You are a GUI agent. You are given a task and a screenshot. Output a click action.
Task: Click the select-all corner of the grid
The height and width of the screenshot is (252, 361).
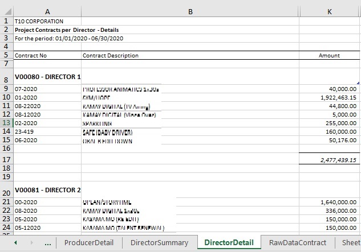pos(6,10)
